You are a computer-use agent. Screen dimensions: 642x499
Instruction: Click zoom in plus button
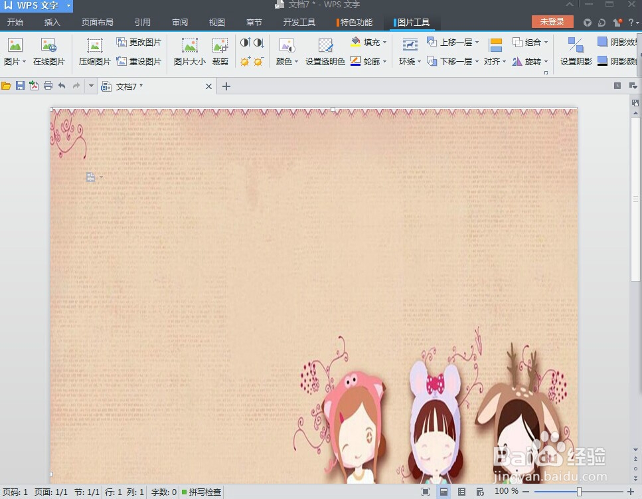pyautogui.click(x=631, y=491)
